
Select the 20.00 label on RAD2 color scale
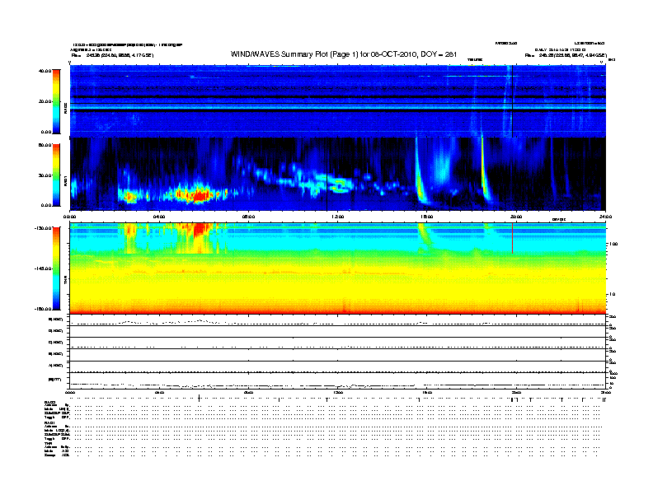click(x=45, y=101)
